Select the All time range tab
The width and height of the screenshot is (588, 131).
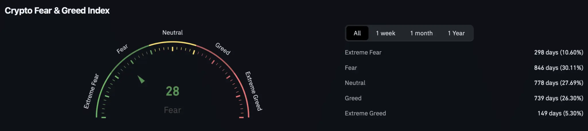pyautogui.click(x=357, y=33)
